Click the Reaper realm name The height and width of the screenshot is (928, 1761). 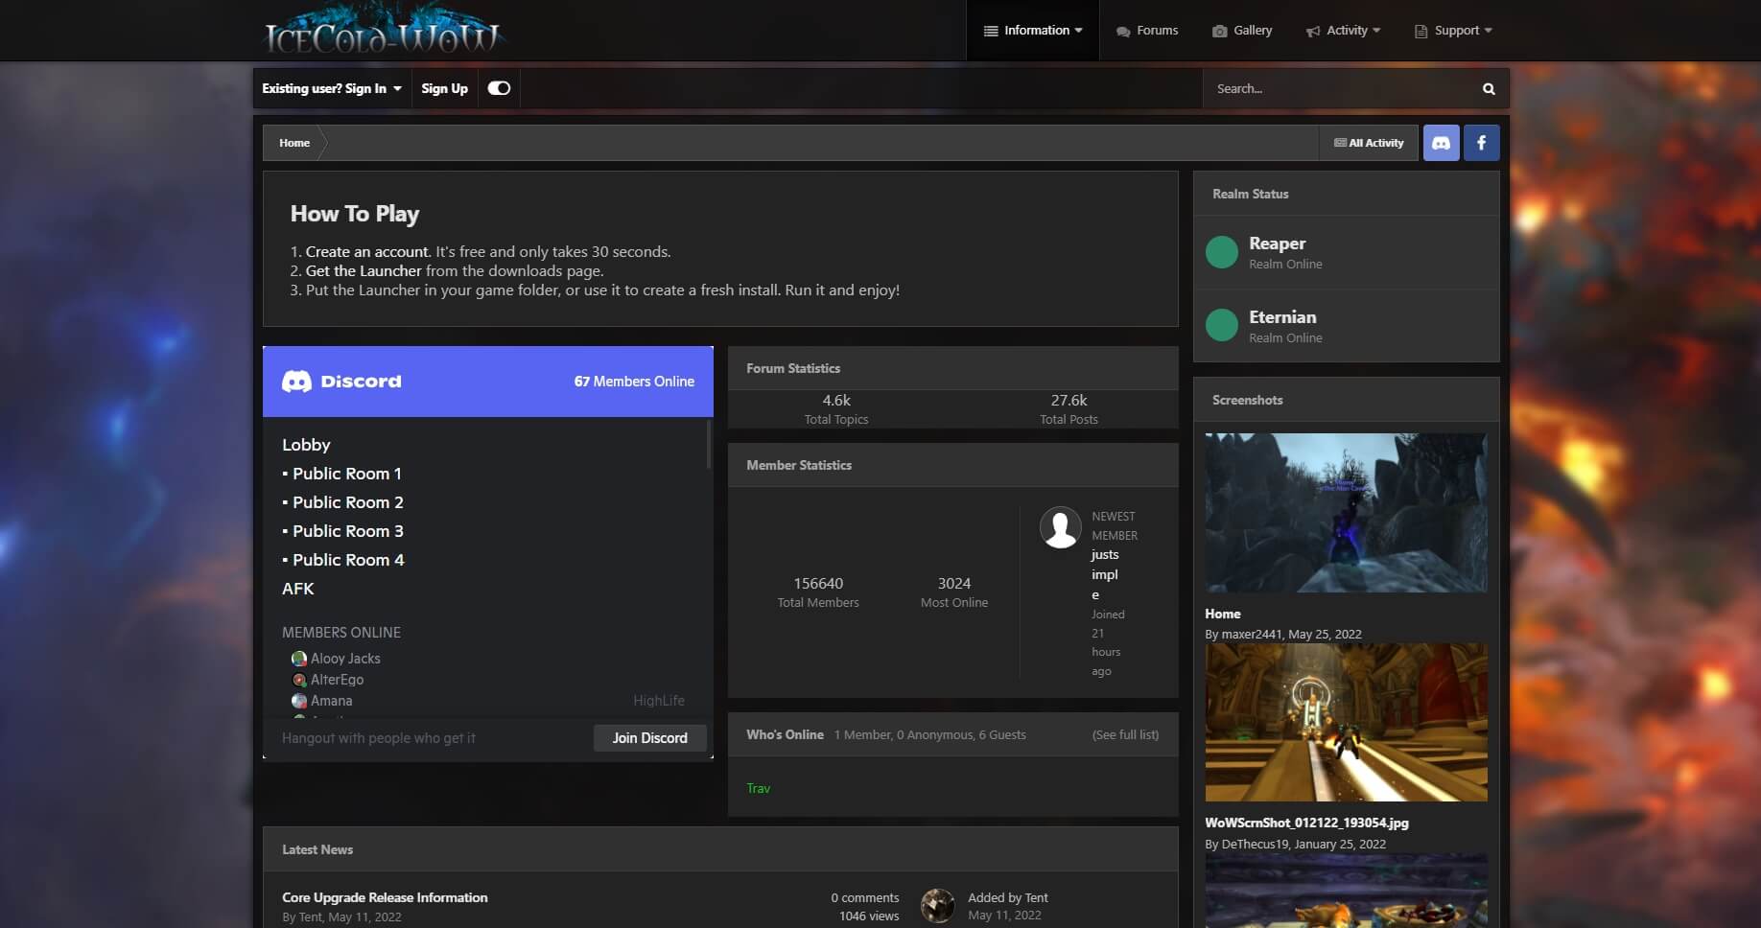pos(1277,244)
